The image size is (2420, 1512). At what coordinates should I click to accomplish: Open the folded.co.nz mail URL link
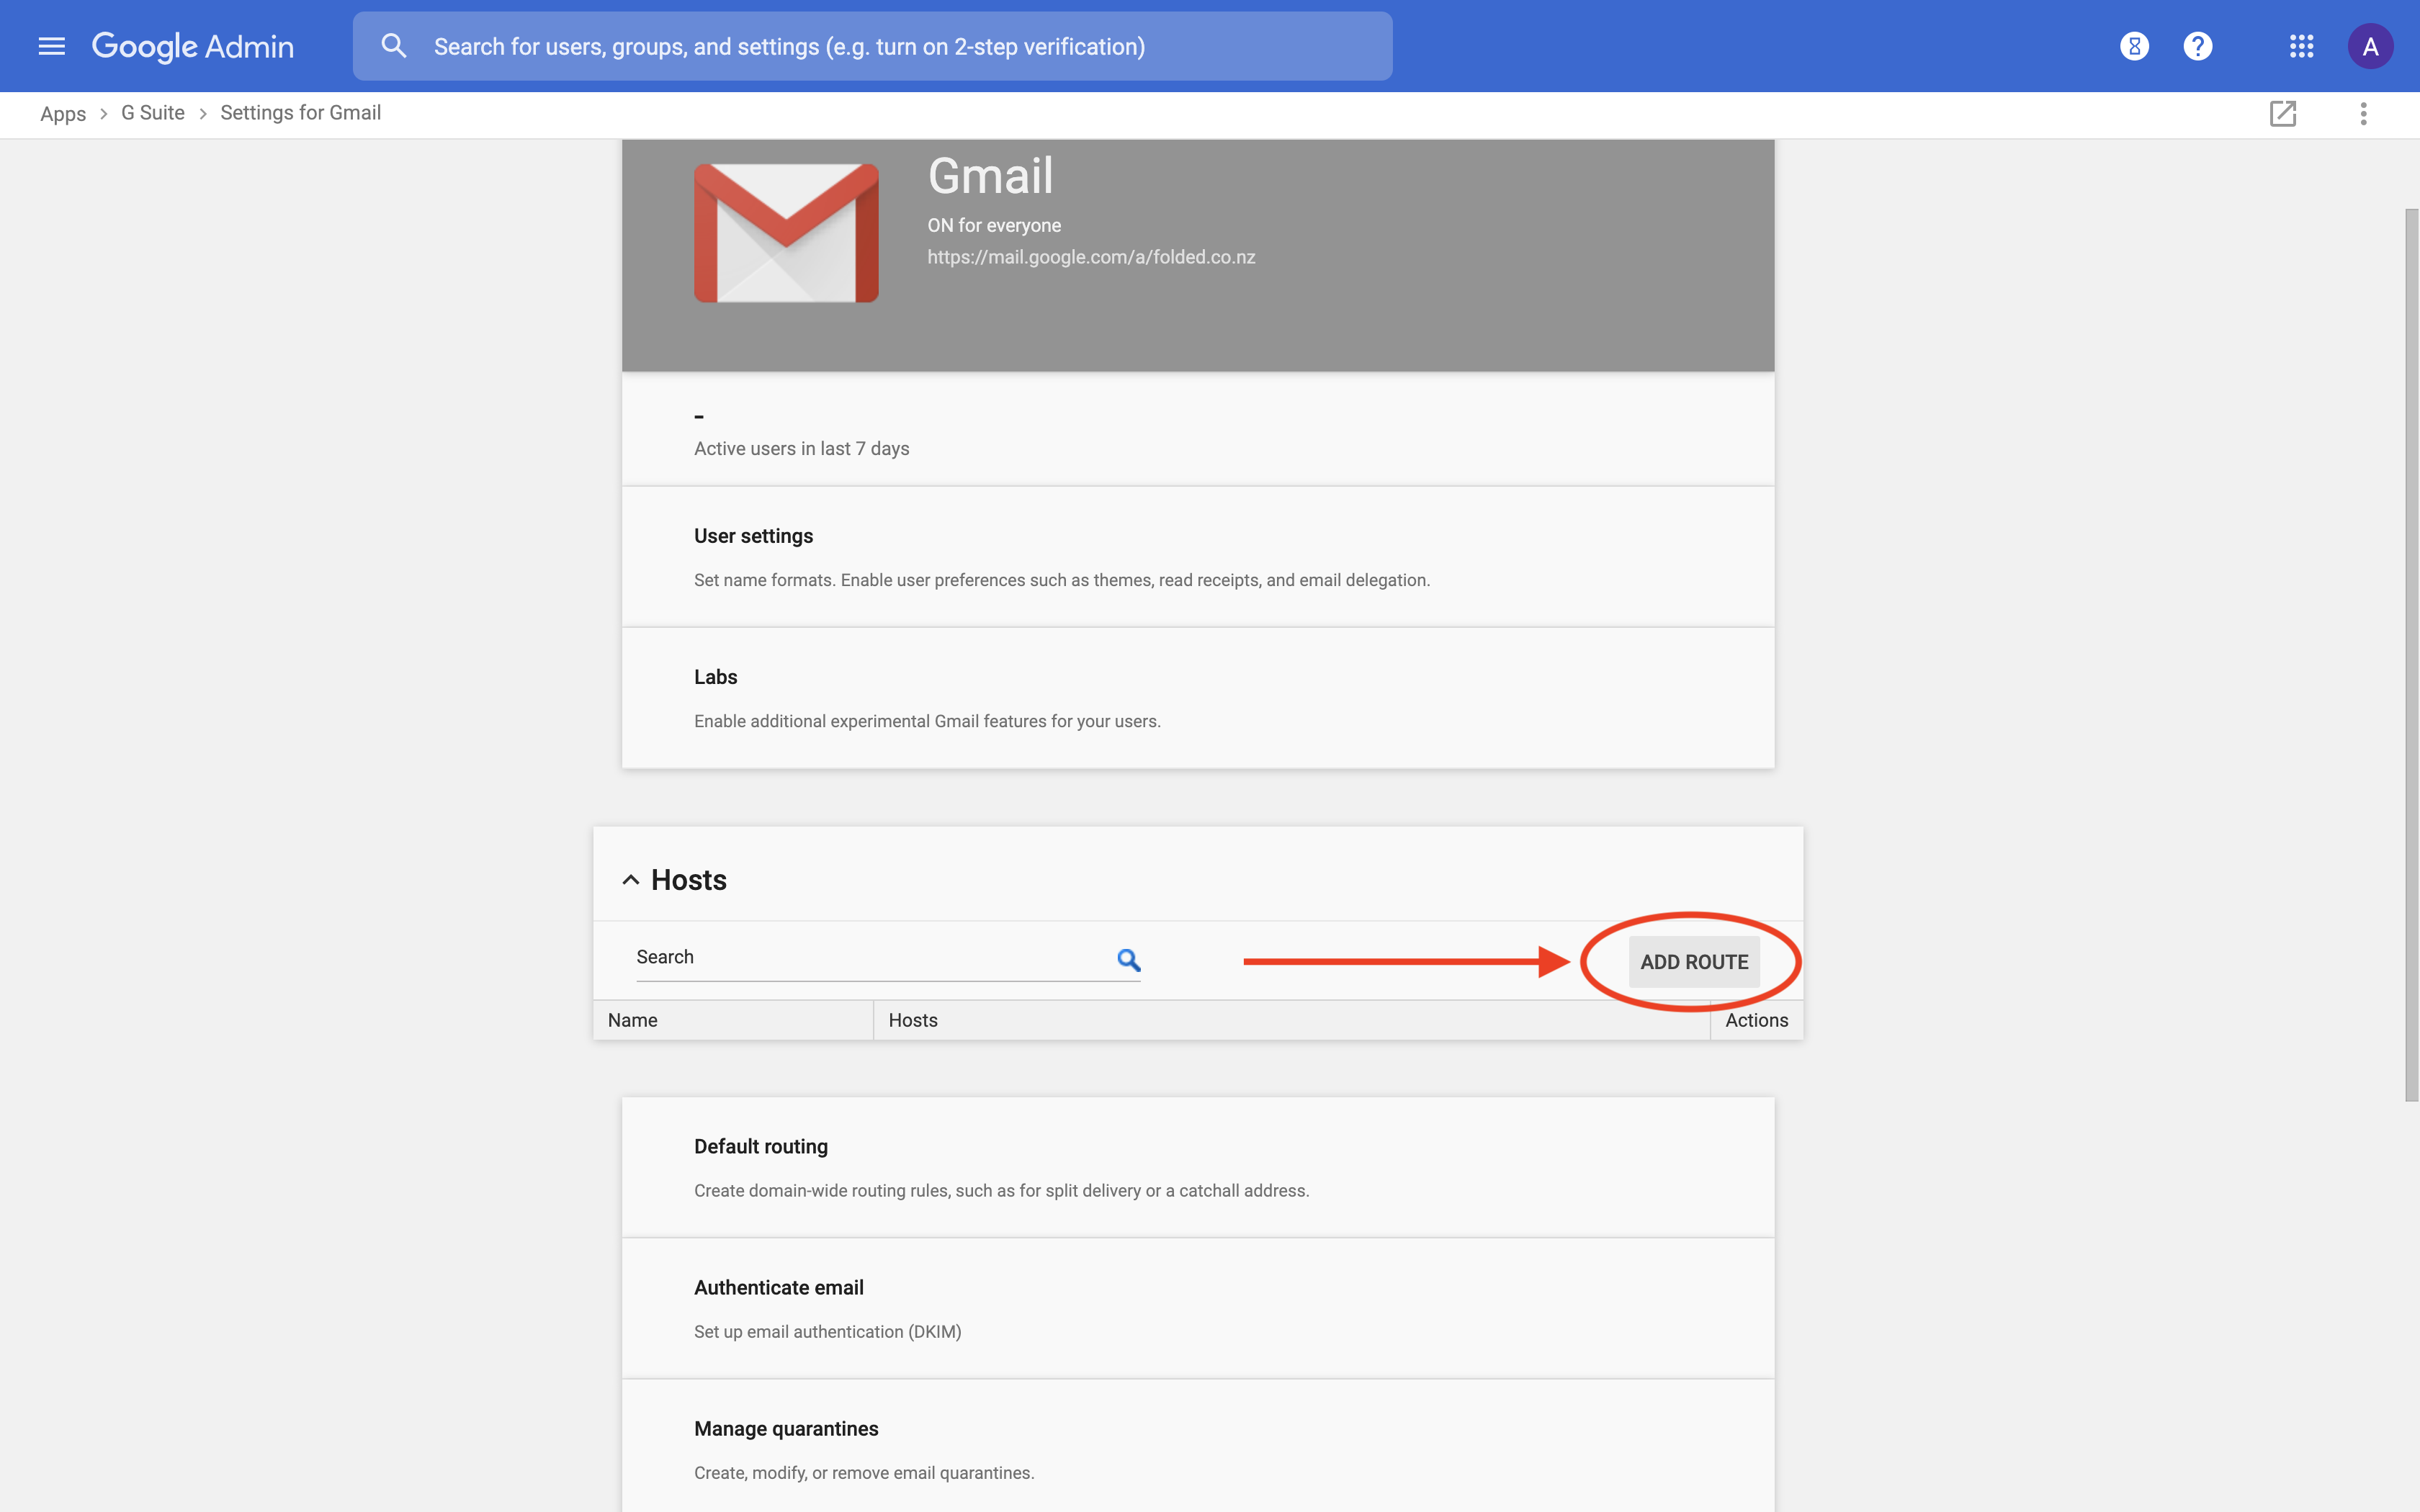1090,257
